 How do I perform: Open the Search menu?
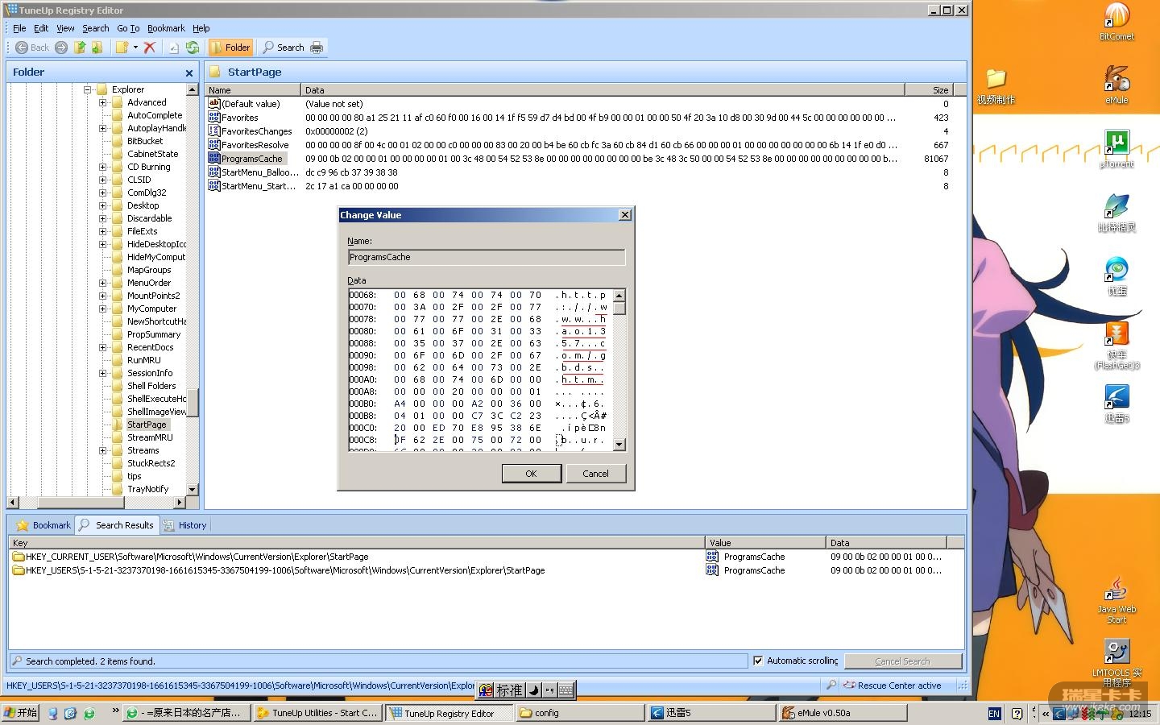[x=95, y=28]
